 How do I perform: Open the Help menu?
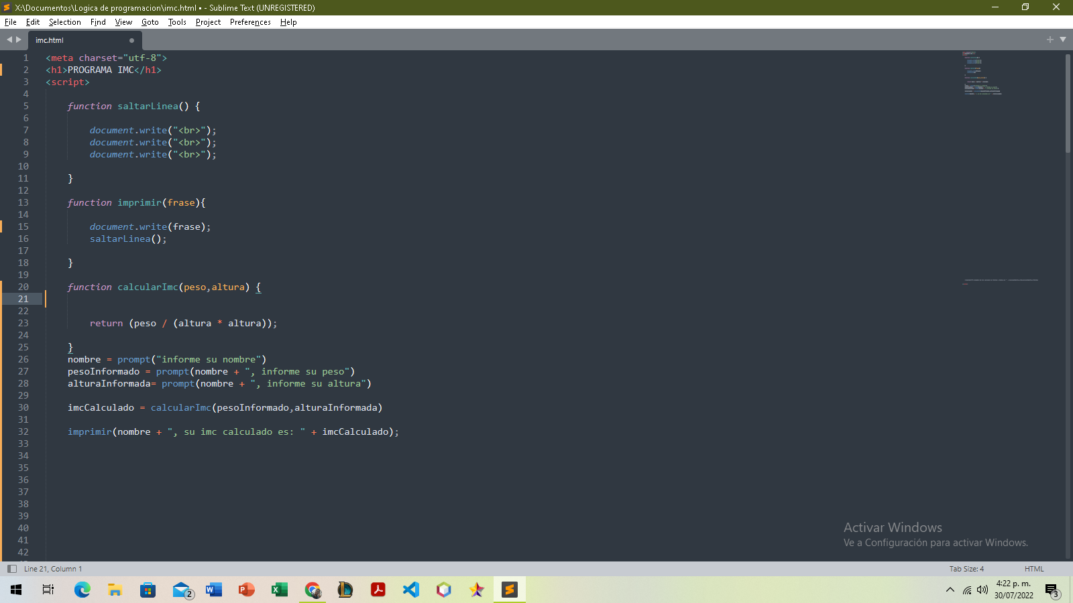point(288,22)
